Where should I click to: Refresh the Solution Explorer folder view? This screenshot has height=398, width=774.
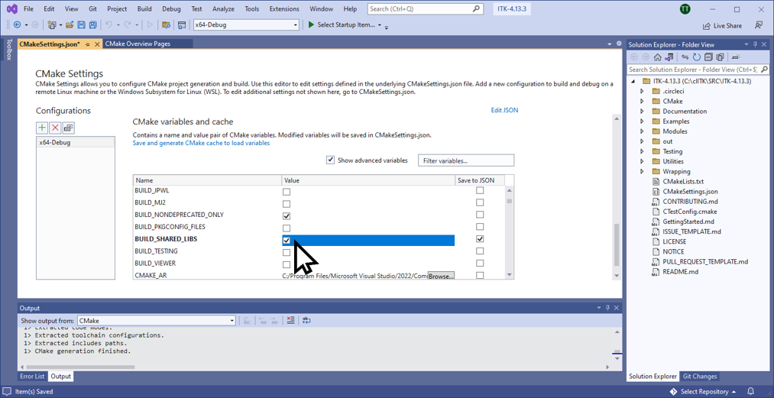point(697,57)
